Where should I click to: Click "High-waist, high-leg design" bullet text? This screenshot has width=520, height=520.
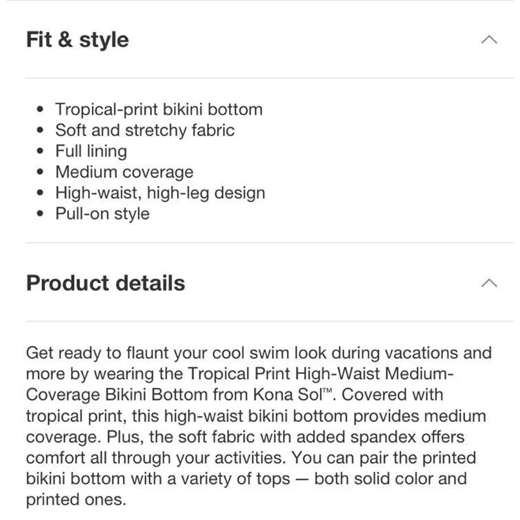point(160,193)
